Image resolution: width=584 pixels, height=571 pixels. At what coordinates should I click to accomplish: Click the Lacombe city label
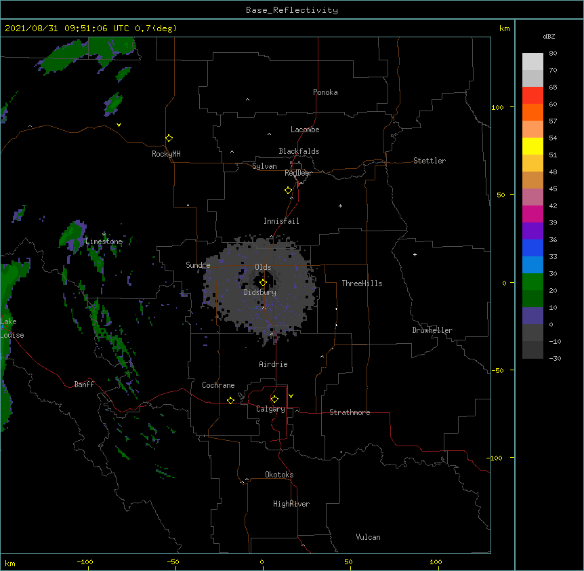305,130
